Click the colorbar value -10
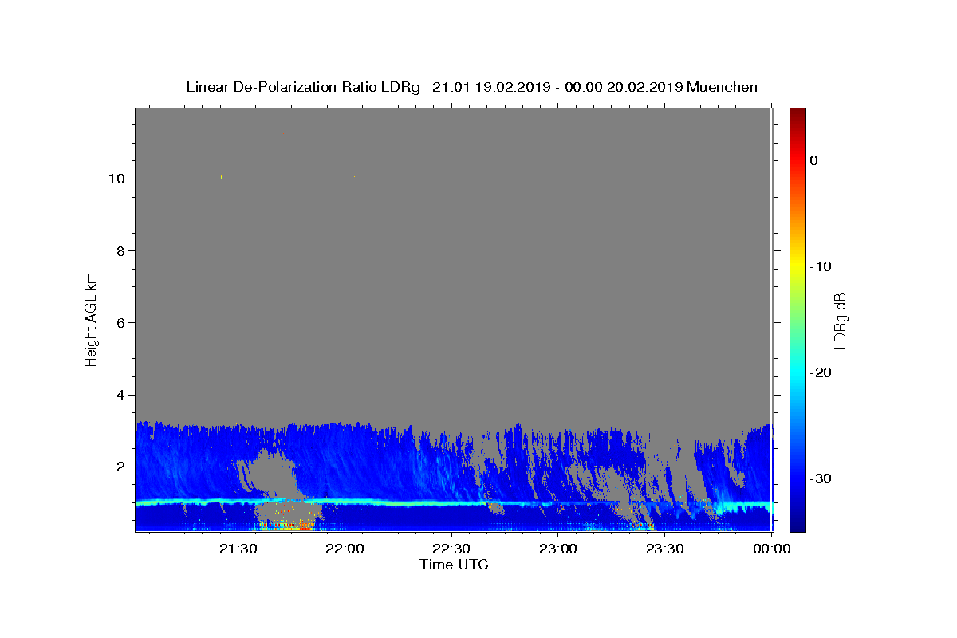Image resolution: width=957 pixels, height=638 pixels. [x=821, y=266]
